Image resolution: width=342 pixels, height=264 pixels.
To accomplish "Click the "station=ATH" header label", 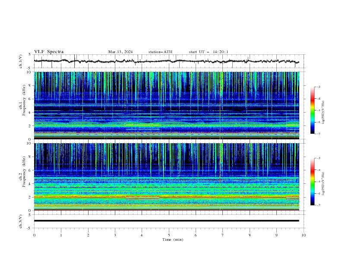I will click(160, 52).
